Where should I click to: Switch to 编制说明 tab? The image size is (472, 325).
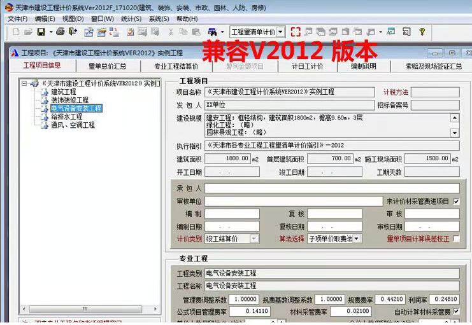pos(364,66)
